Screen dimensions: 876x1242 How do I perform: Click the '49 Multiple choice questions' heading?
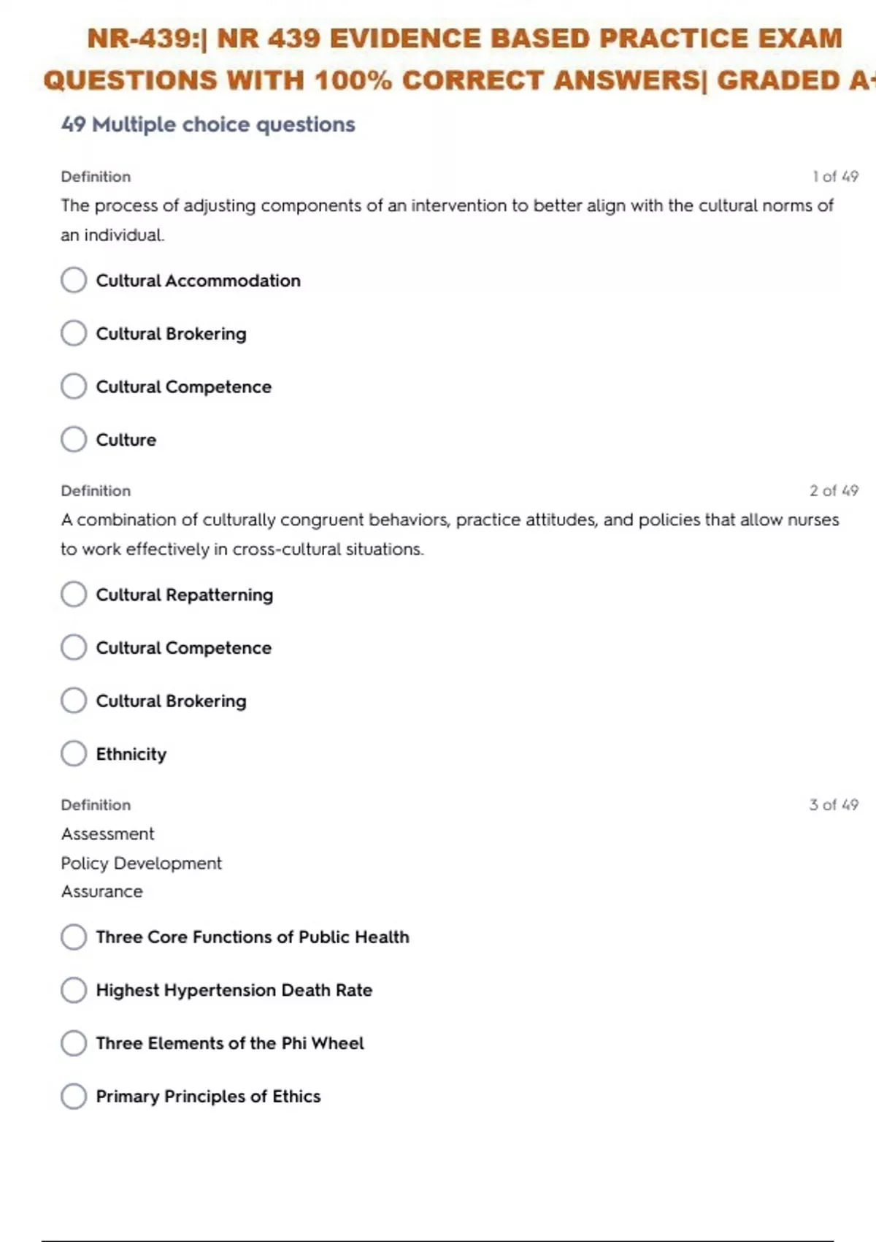208,125
